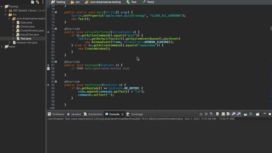Image resolution: width=272 pixels, height=153 pixels.
Task: Toggle console Word Wrap
Action: pyautogui.click(x=228, y=114)
